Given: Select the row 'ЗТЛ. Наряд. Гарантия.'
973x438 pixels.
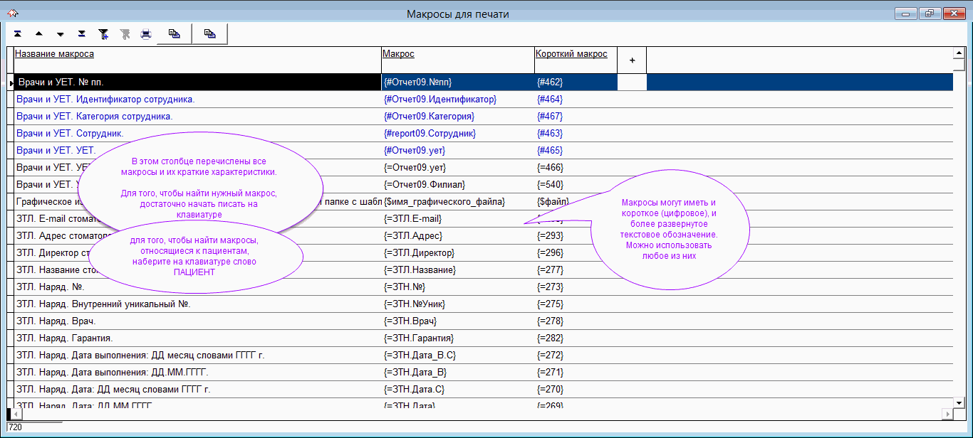Looking at the screenshot, I should pos(65,338).
